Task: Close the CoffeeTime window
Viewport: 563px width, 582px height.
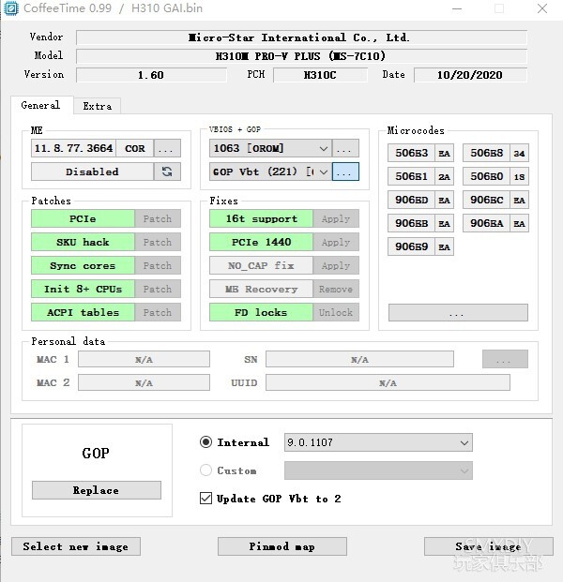Action: click(541, 8)
